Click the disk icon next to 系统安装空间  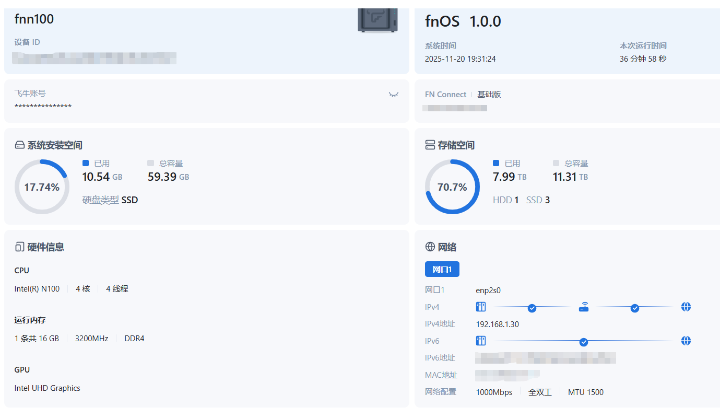pyautogui.click(x=20, y=145)
